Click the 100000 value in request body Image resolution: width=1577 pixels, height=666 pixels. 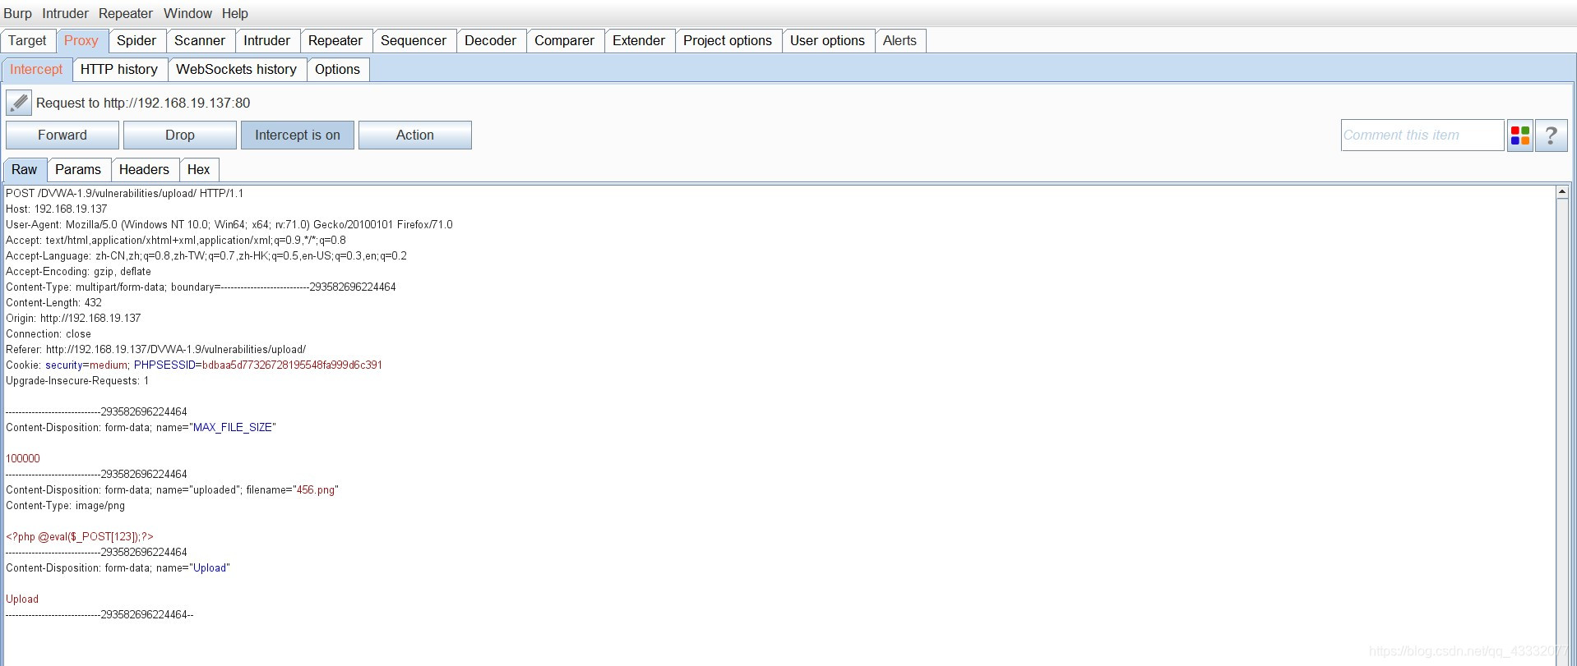[x=23, y=459]
